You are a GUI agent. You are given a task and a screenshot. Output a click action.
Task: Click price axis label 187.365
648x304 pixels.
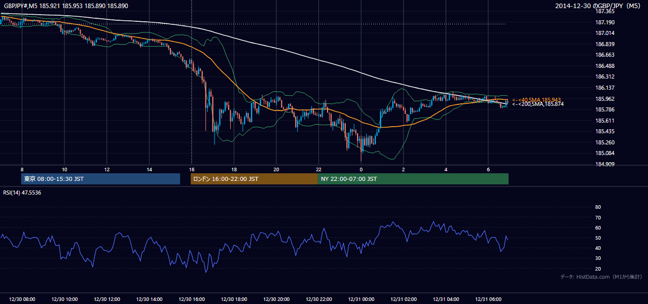click(604, 11)
